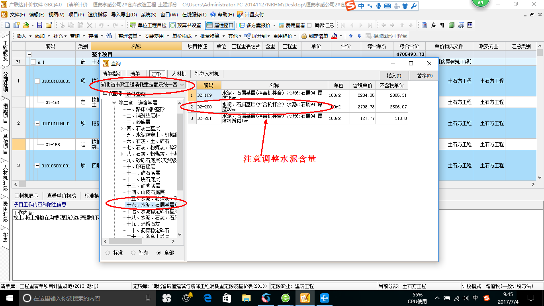
Task: Switch to the 补充人材机 tab
Action: (207, 74)
